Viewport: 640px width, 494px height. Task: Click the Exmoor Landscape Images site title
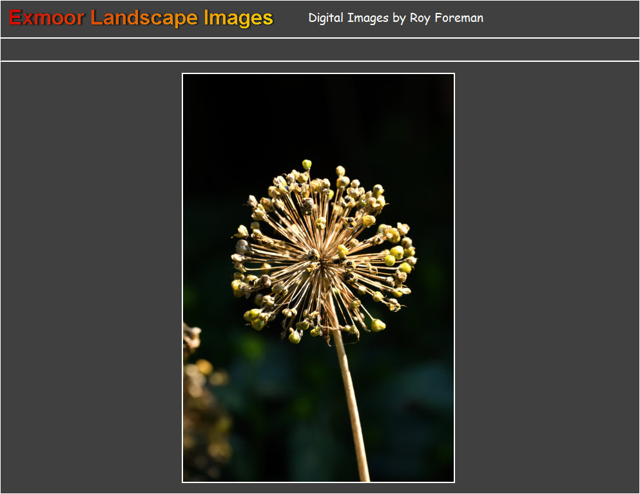141,18
